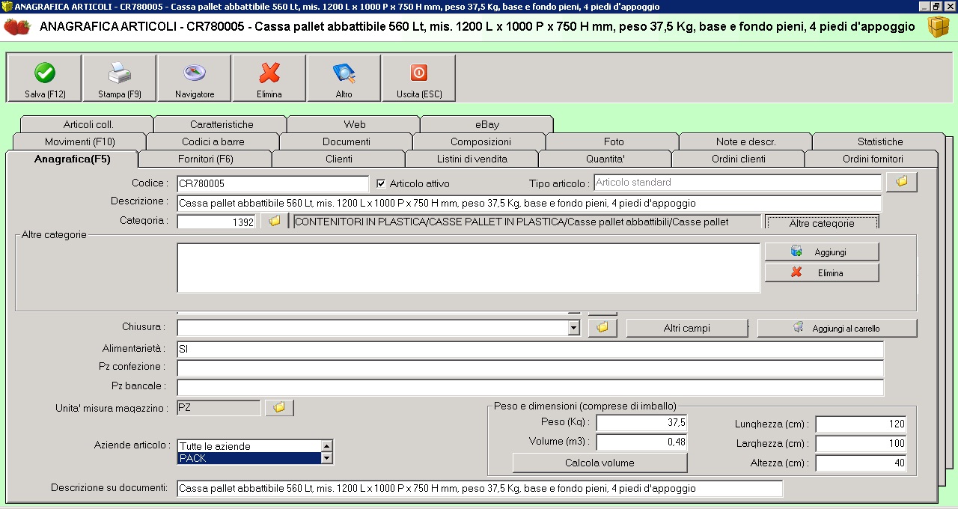This screenshot has width=958, height=509.
Task: Toggle the Articolo attivo checkbox
Action: click(381, 183)
